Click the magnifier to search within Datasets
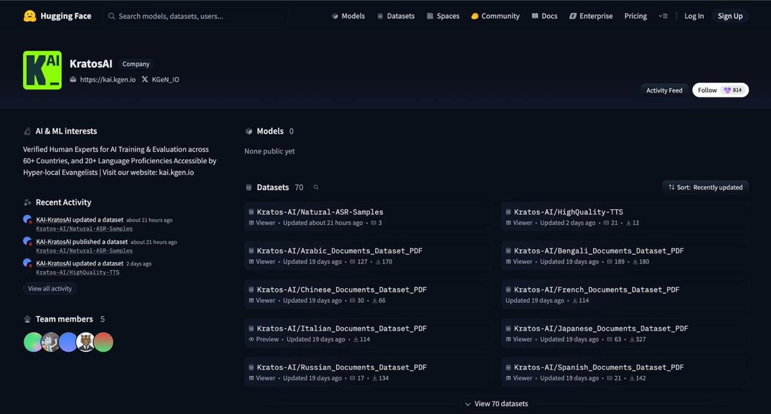 click(x=315, y=187)
